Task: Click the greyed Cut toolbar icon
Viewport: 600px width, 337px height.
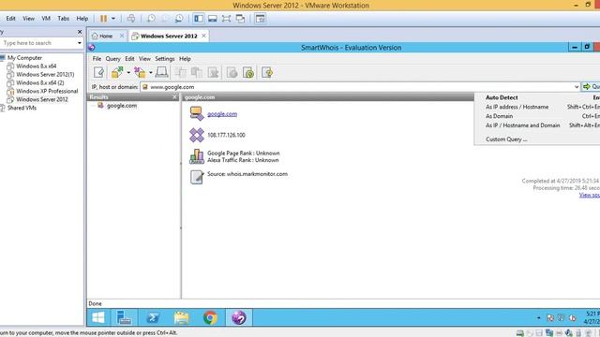Action: (x=180, y=72)
